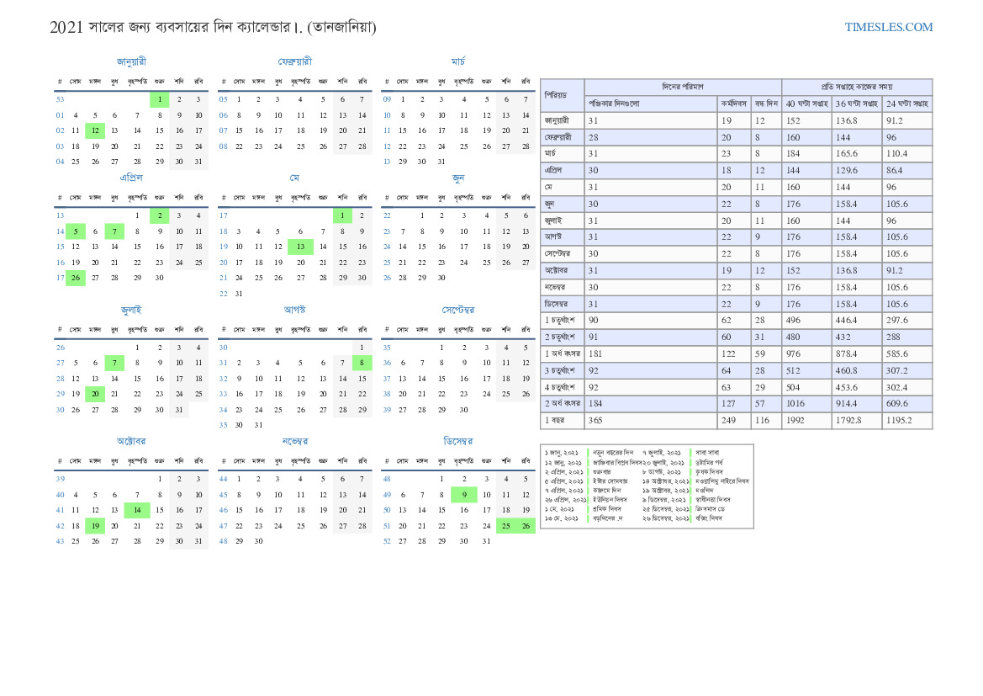Click highlighted October 14 date cell
Image resolution: width=983 pixels, height=696 pixels.
click(x=137, y=510)
